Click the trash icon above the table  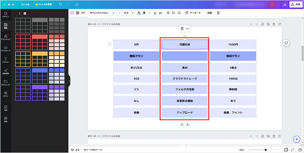tap(182, 29)
